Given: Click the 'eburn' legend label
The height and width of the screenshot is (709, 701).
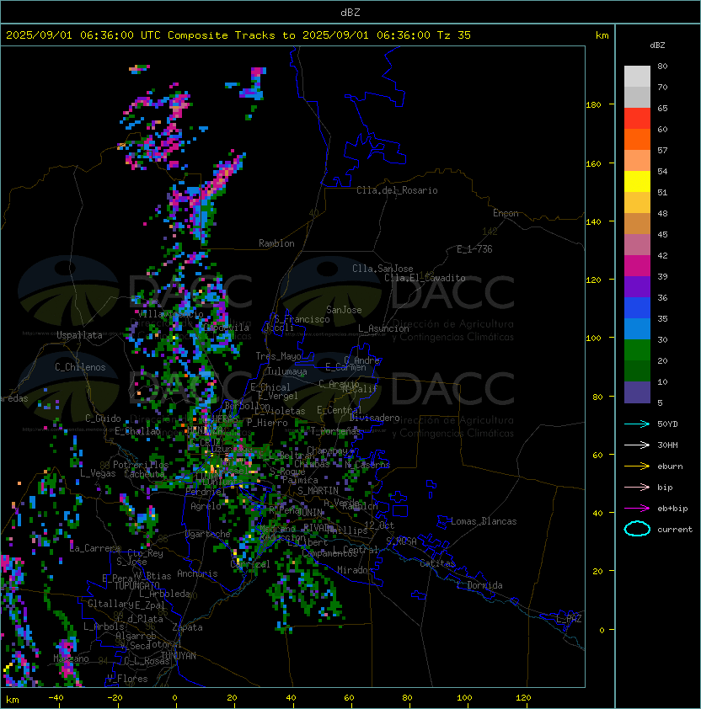Looking at the screenshot, I should click(670, 466).
